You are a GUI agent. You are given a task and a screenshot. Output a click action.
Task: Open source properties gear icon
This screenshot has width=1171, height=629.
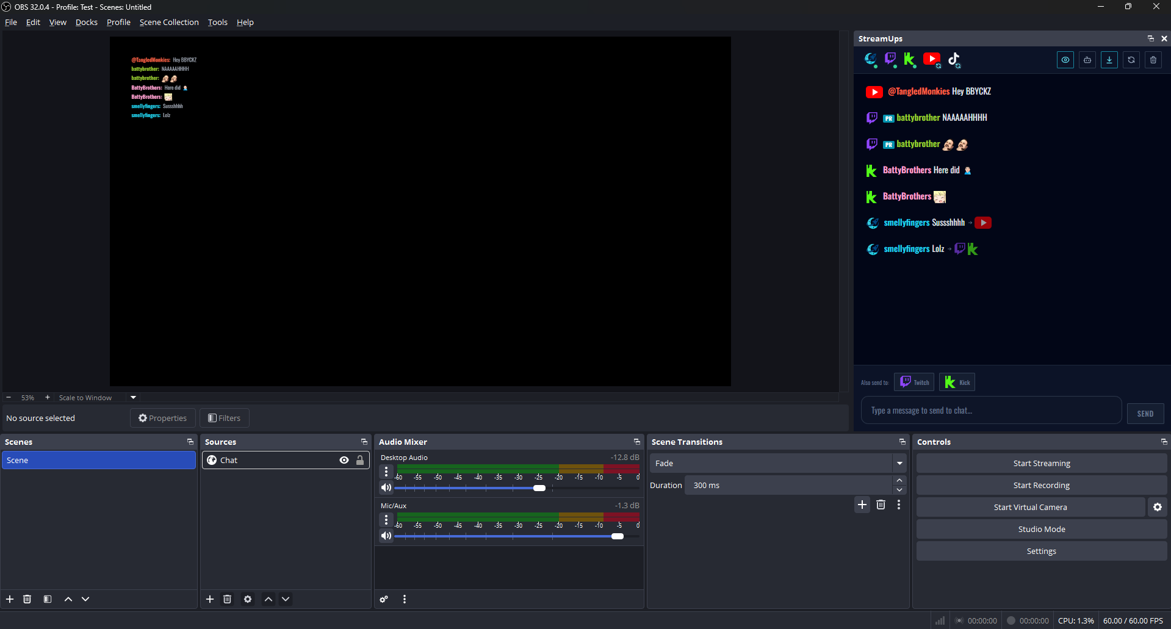[248, 599]
